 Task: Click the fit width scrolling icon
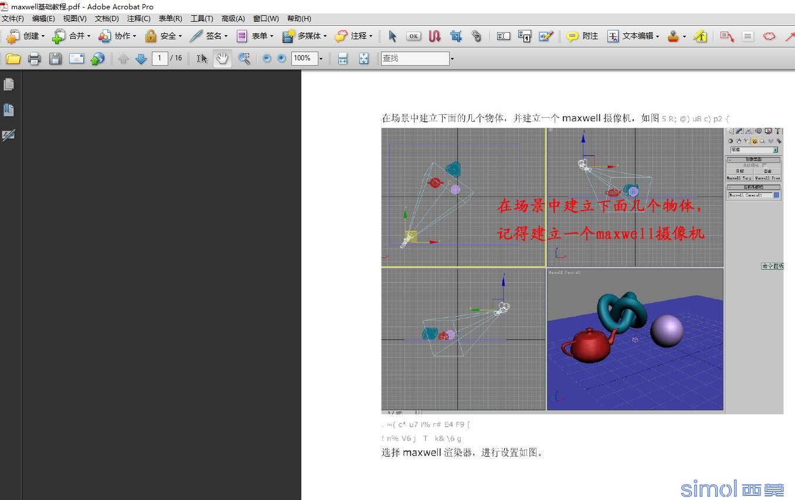(x=342, y=59)
